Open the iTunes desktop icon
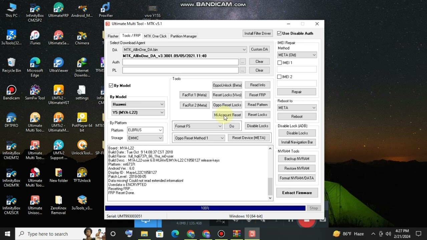The image size is (427, 240). point(35,37)
